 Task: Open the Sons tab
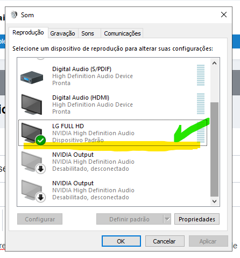(x=88, y=33)
